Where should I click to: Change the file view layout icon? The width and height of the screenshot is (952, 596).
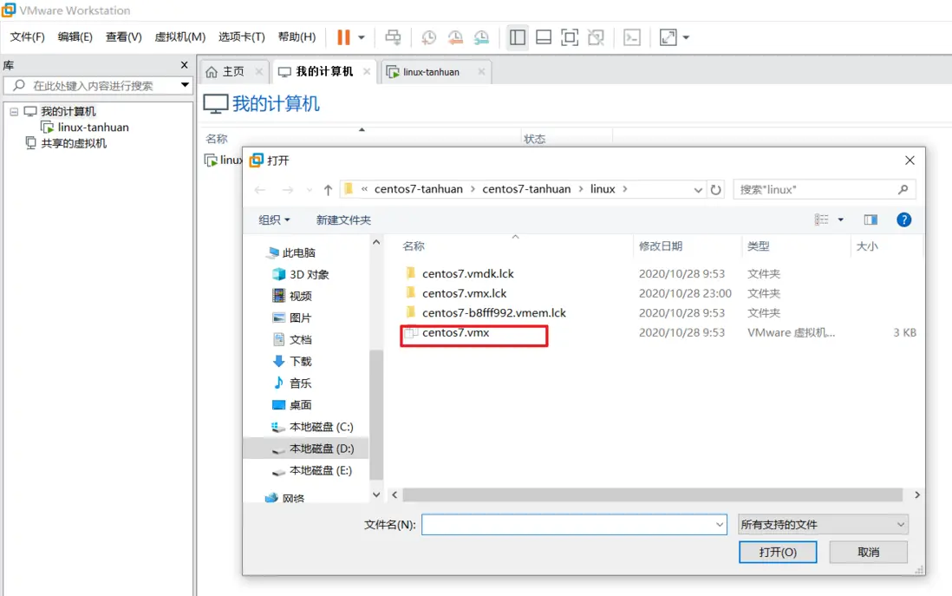coord(821,219)
